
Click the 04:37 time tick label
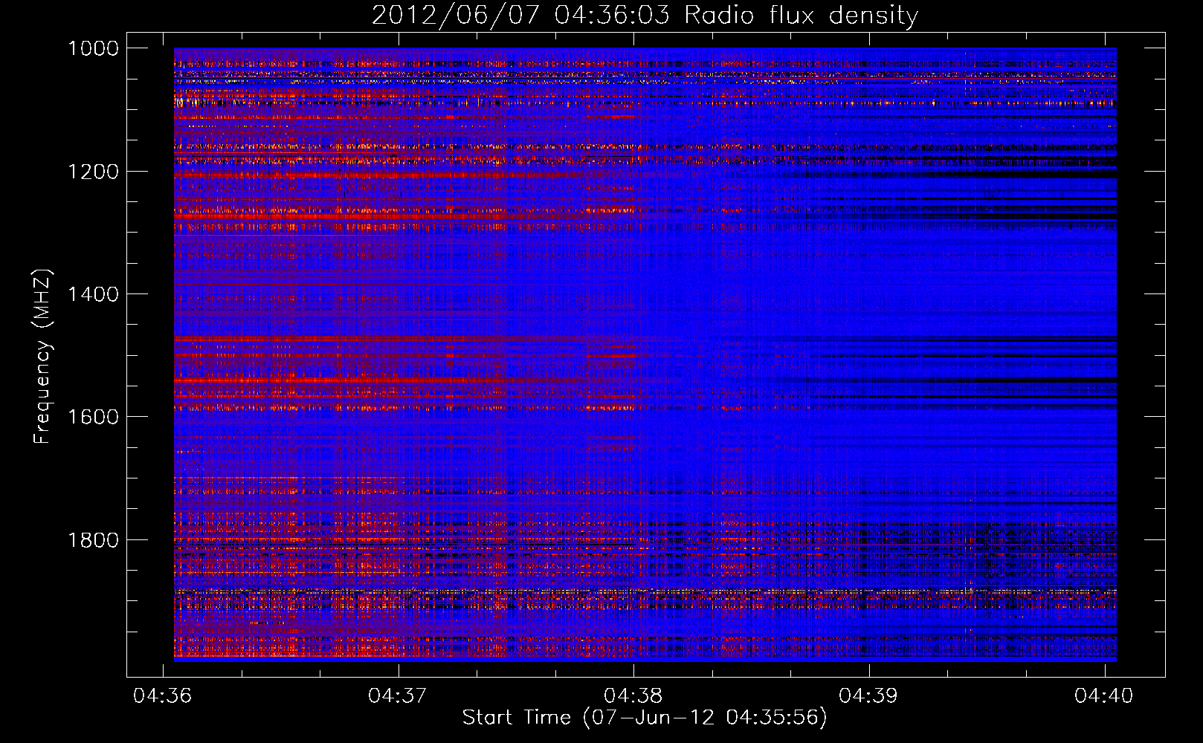click(398, 695)
